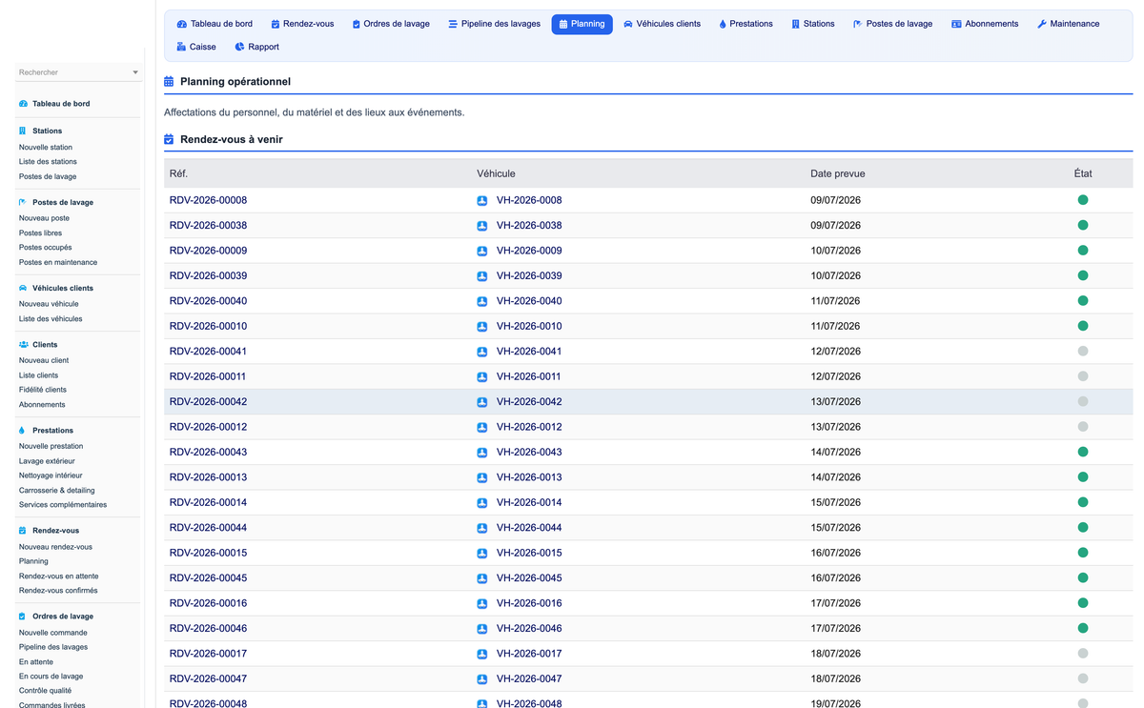Image resolution: width=1144 pixels, height=708 pixels.
Task: Open Nouvelle station in sidebar
Action: click(x=46, y=148)
